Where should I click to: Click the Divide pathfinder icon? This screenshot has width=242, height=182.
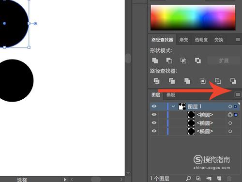[x=156, y=81]
